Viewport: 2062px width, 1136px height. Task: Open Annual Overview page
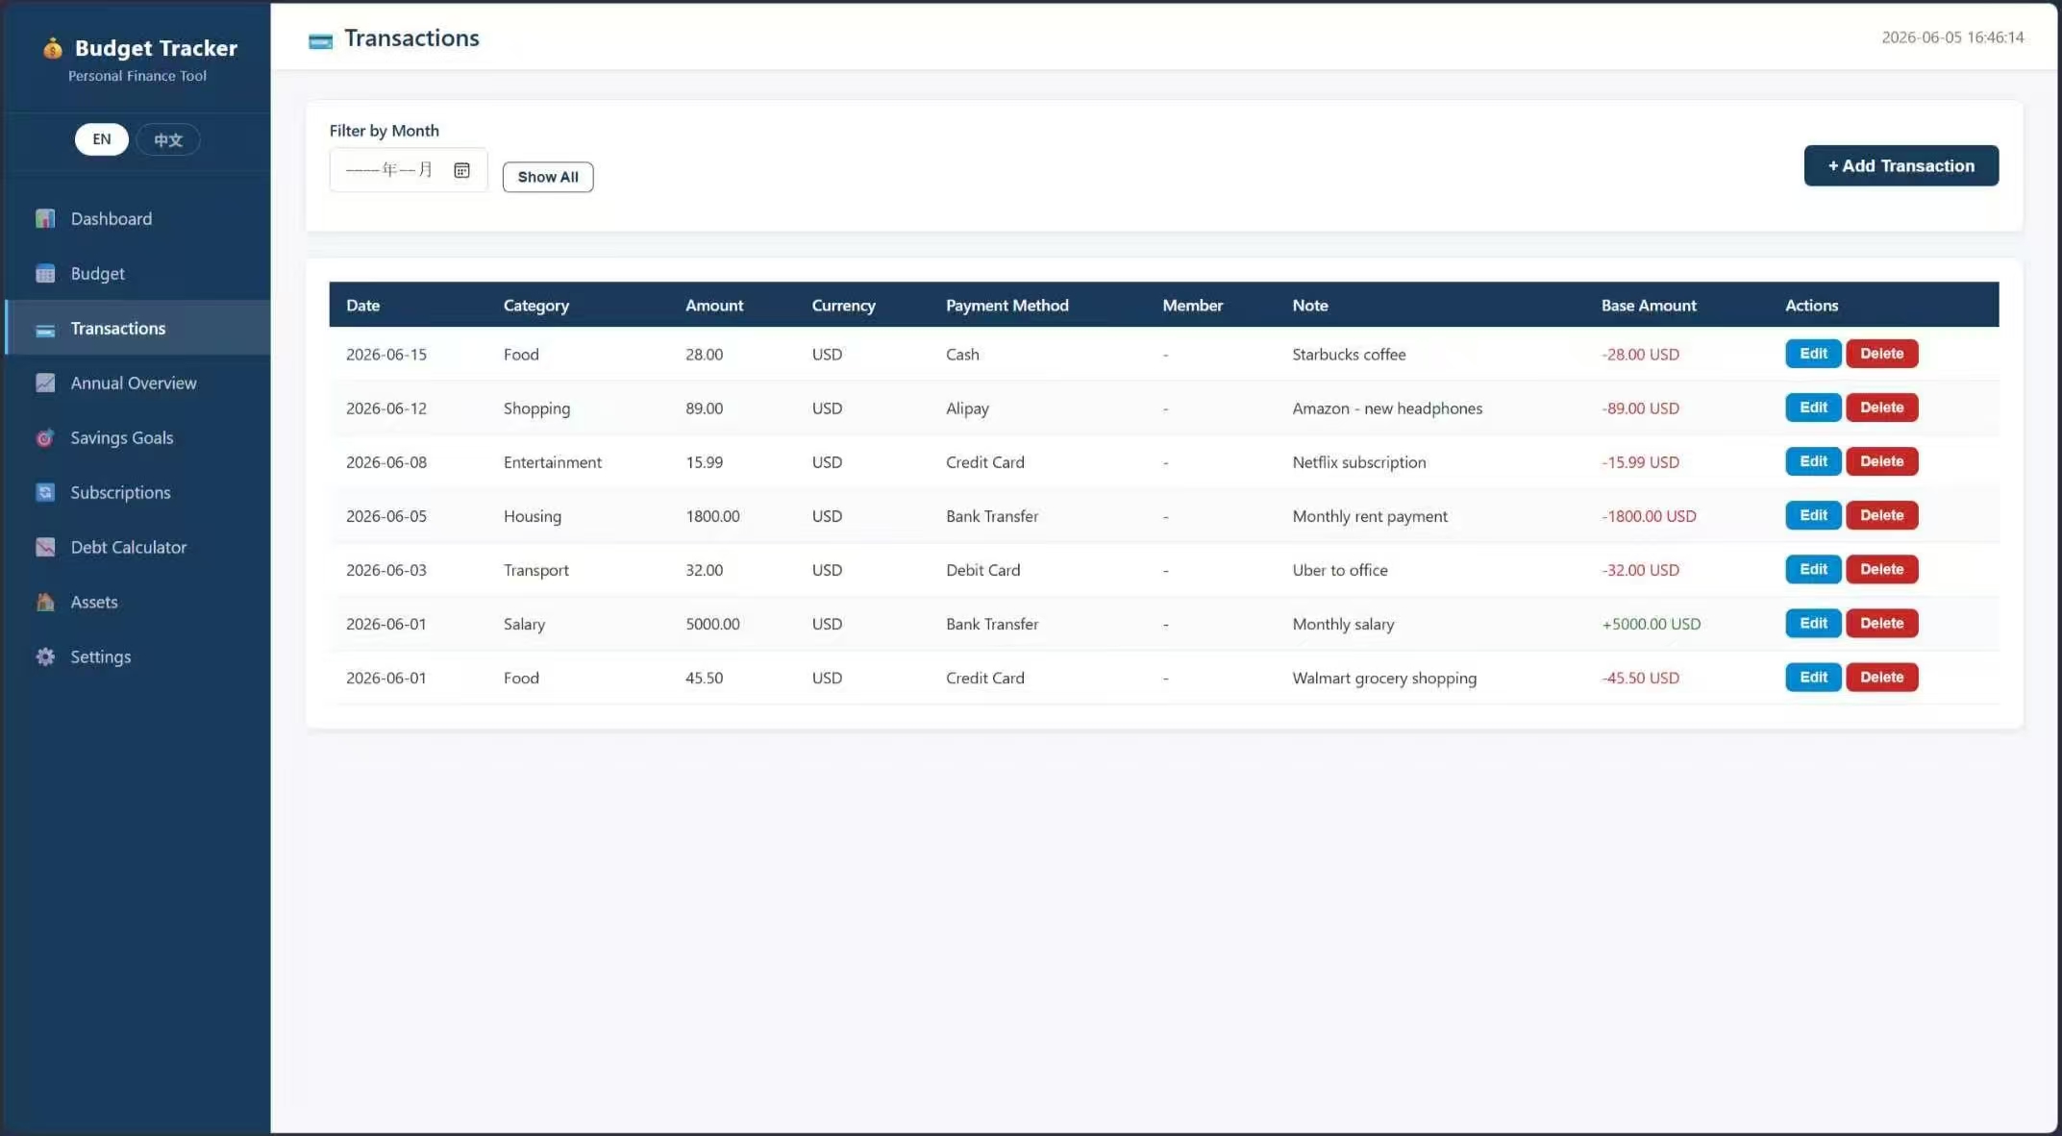[137, 383]
